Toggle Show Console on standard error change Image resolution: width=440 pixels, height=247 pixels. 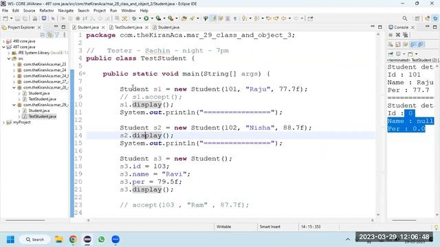click(x=420, y=44)
